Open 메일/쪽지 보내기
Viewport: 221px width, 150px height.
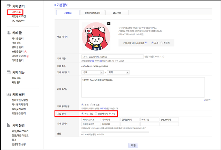click(x=20, y=131)
